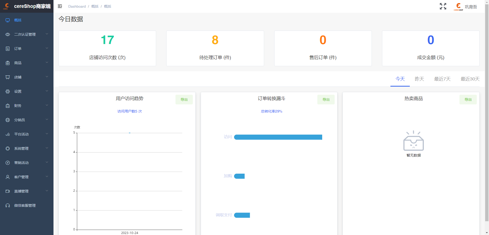This screenshot has width=489, height=235.
Task: Expand the 客户管理 submenu chevron
Action: 47,176
